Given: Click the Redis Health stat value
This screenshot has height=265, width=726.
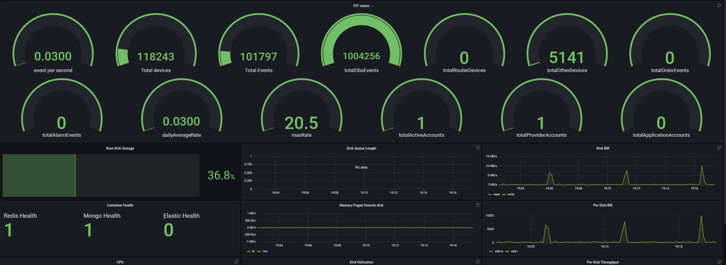Looking at the screenshot, I should coord(9,230).
